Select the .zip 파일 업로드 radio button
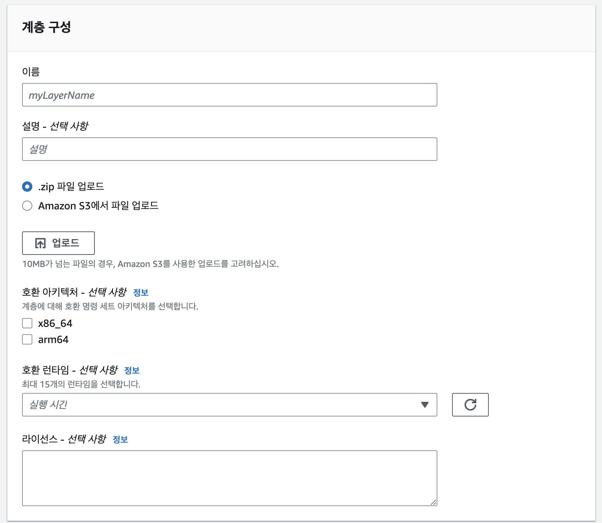Viewport: 602px width, 523px height. 27,187
